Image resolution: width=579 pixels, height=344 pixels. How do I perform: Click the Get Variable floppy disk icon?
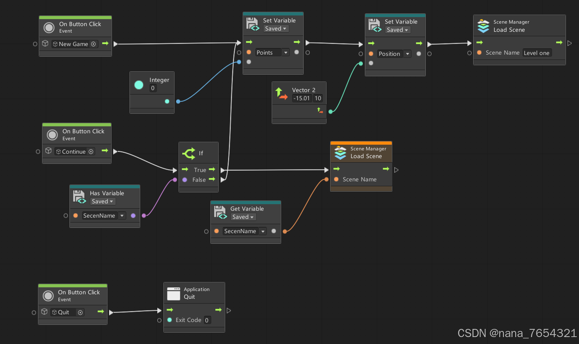coord(220,212)
